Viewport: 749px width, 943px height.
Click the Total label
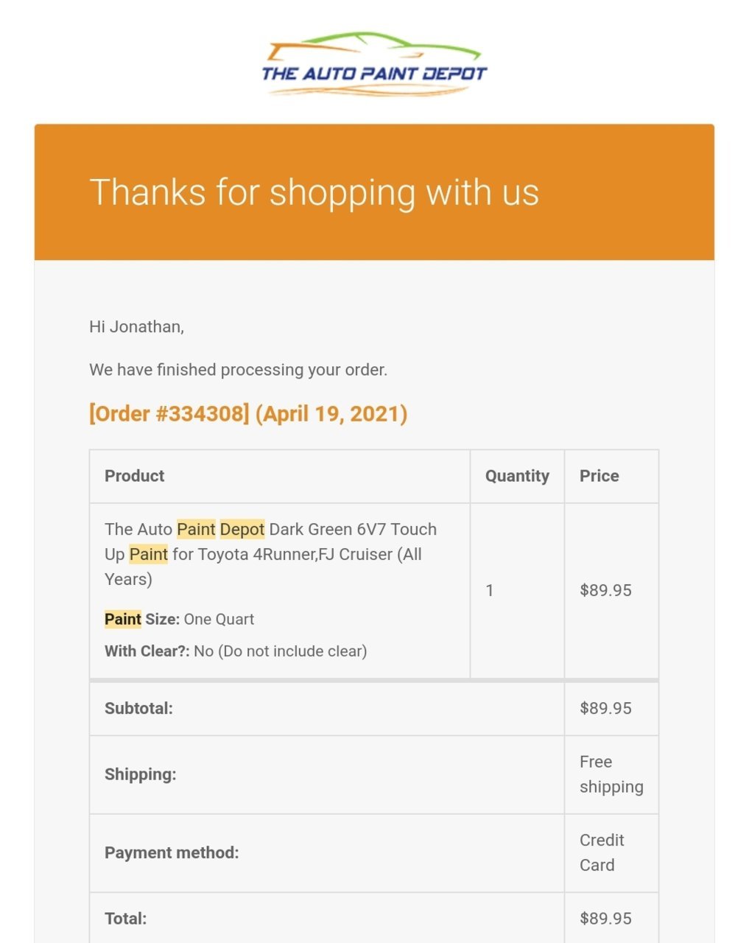point(126,919)
